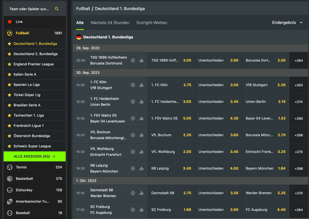This screenshot has width=309, height=219.
Task: Switch to Outright-Wetten tab
Action: 152,23
